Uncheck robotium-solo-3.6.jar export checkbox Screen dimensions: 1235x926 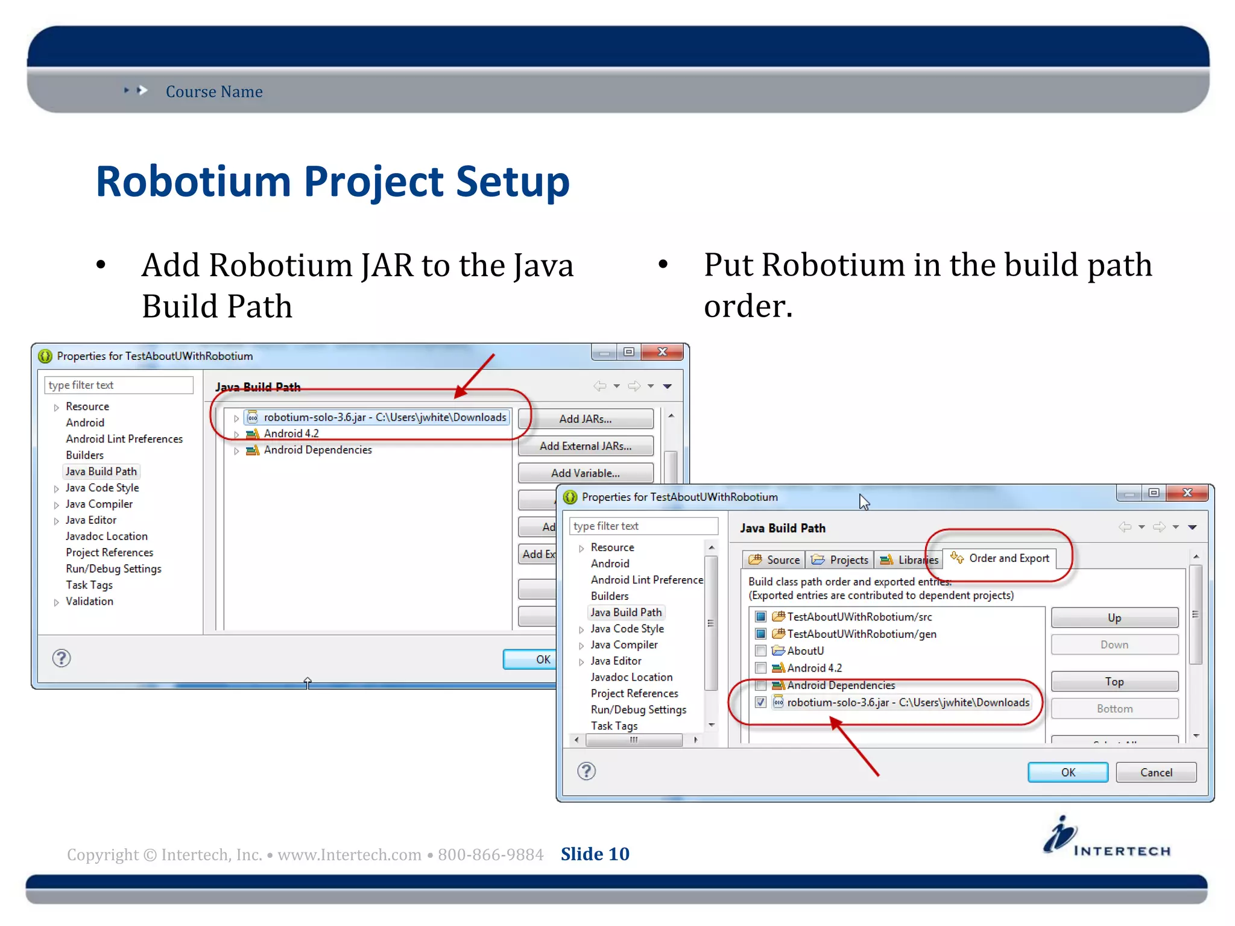point(760,702)
